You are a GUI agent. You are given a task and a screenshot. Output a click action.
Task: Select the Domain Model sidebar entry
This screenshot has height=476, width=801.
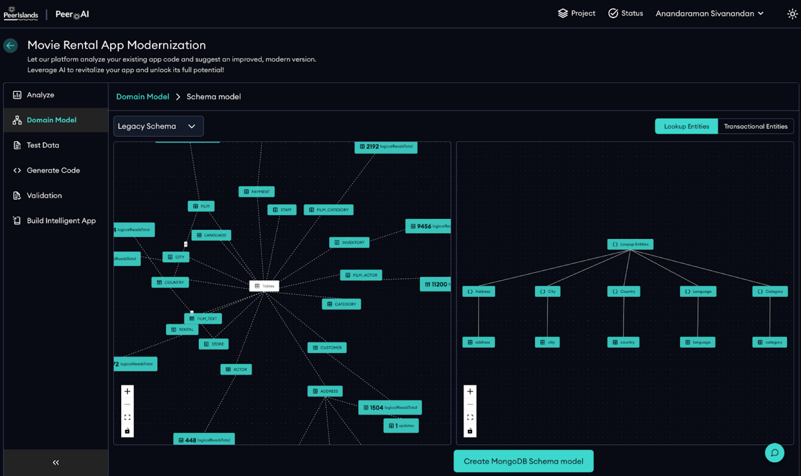51,120
